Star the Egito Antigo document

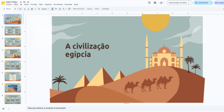[21, 2]
